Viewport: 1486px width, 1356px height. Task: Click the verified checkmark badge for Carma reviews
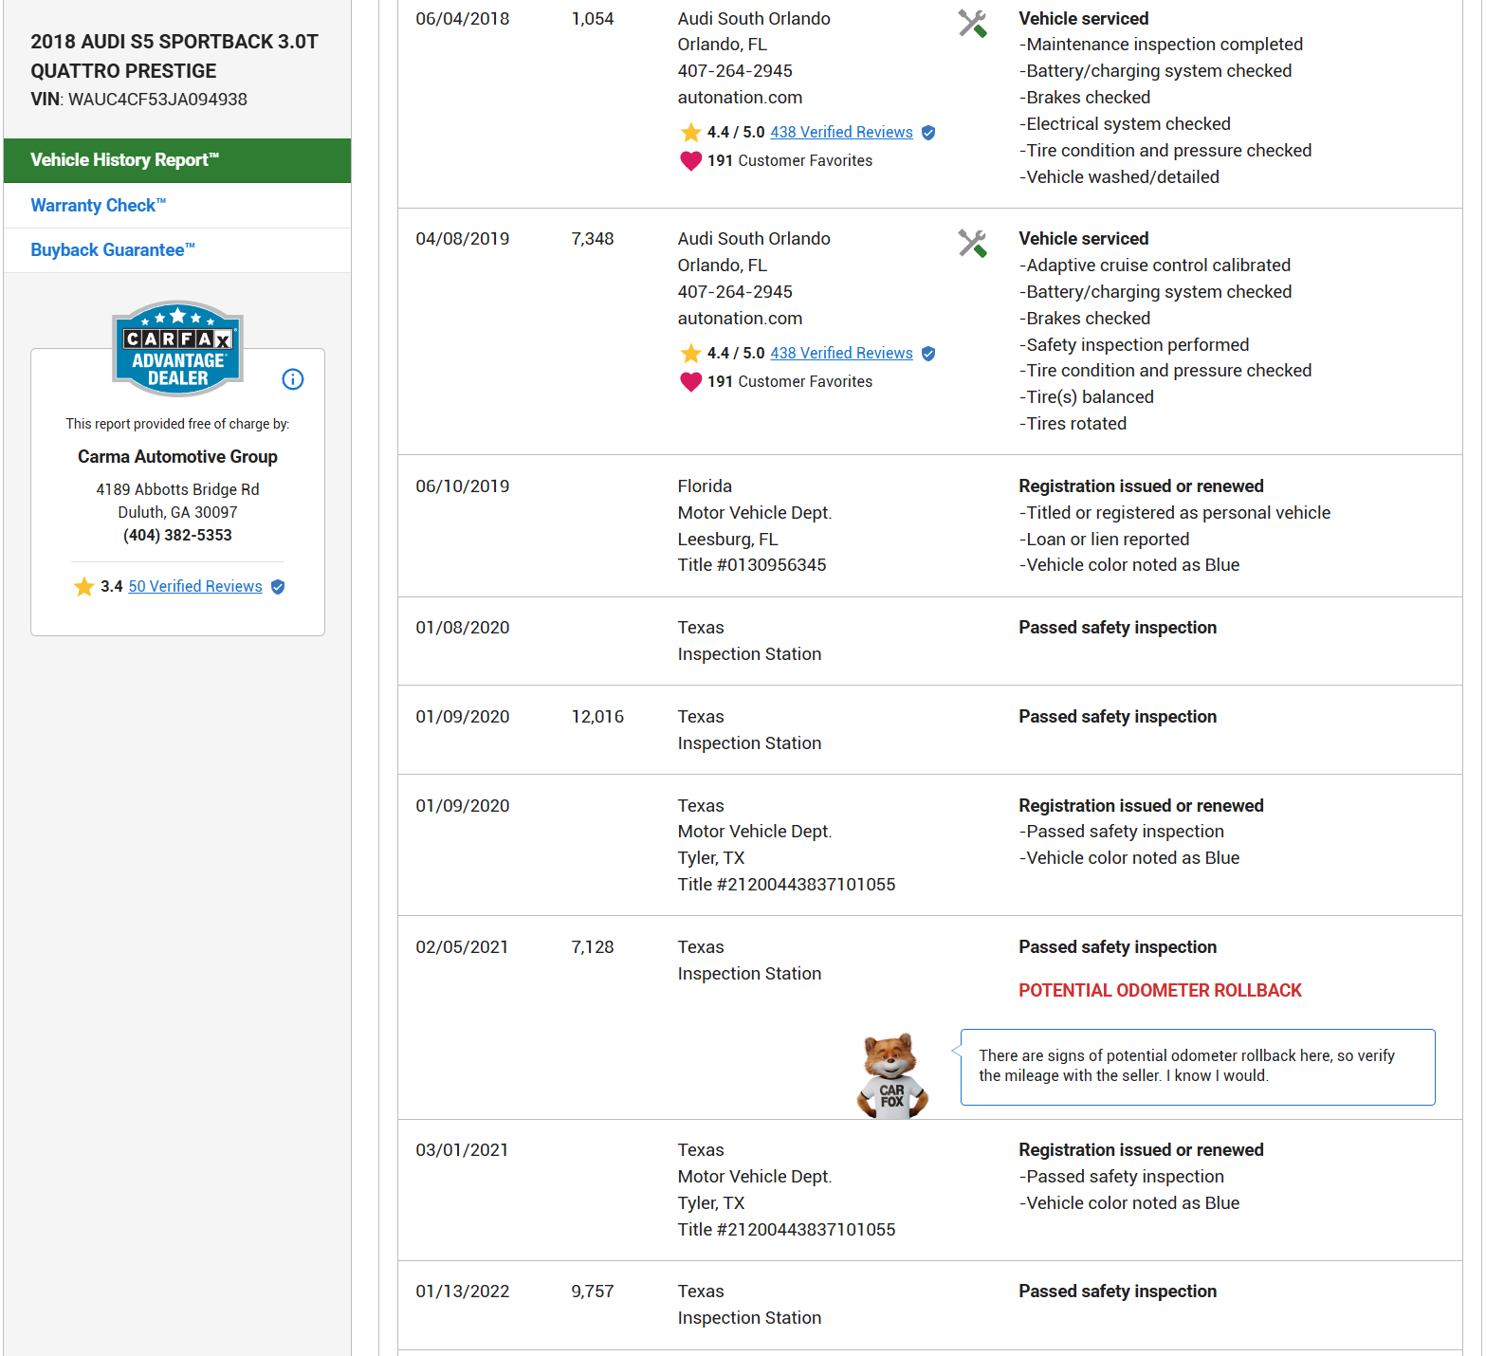coord(278,587)
